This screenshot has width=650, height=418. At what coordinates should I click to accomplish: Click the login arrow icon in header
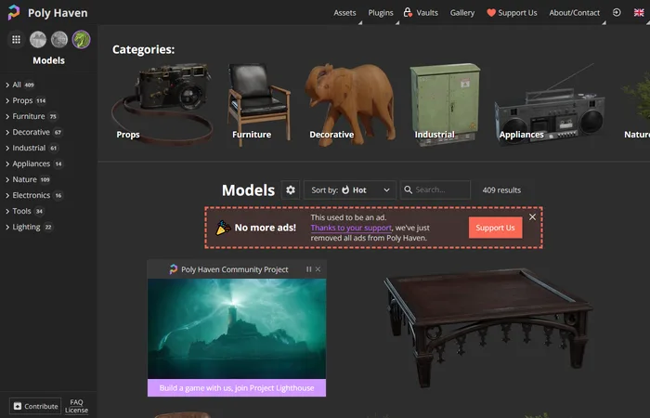tap(617, 13)
